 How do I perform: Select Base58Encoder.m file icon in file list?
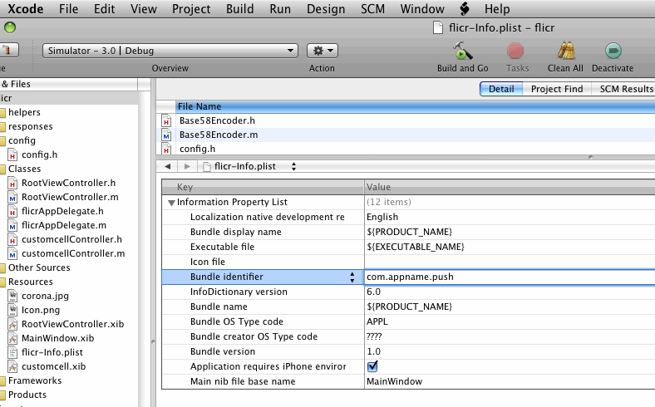pyautogui.click(x=166, y=135)
